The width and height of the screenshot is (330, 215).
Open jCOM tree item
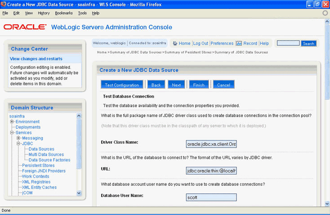point(27,193)
